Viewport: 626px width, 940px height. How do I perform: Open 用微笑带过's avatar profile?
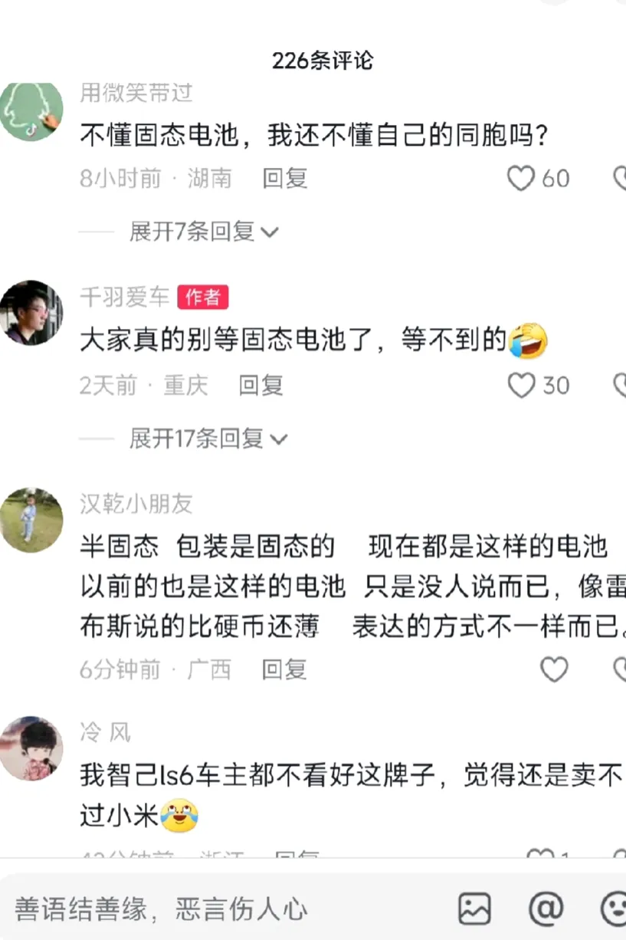pyautogui.click(x=31, y=111)
